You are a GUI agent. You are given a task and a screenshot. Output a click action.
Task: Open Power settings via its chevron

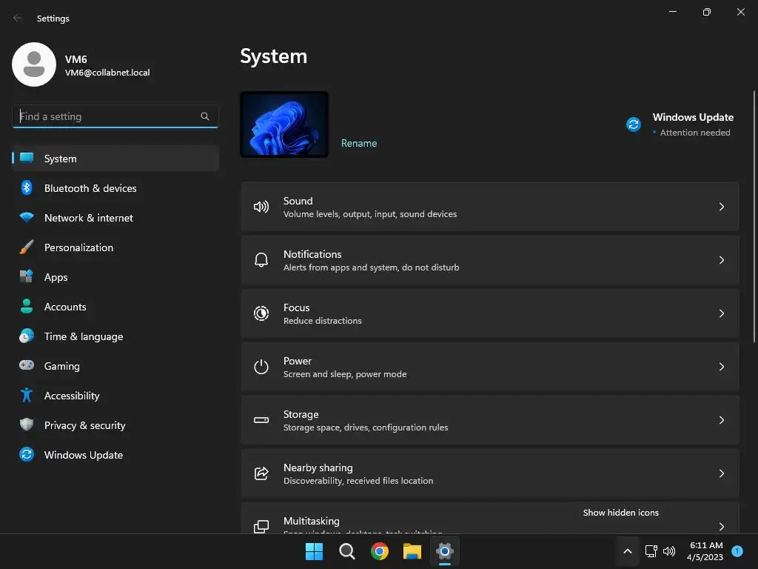[x=721, y=367]
